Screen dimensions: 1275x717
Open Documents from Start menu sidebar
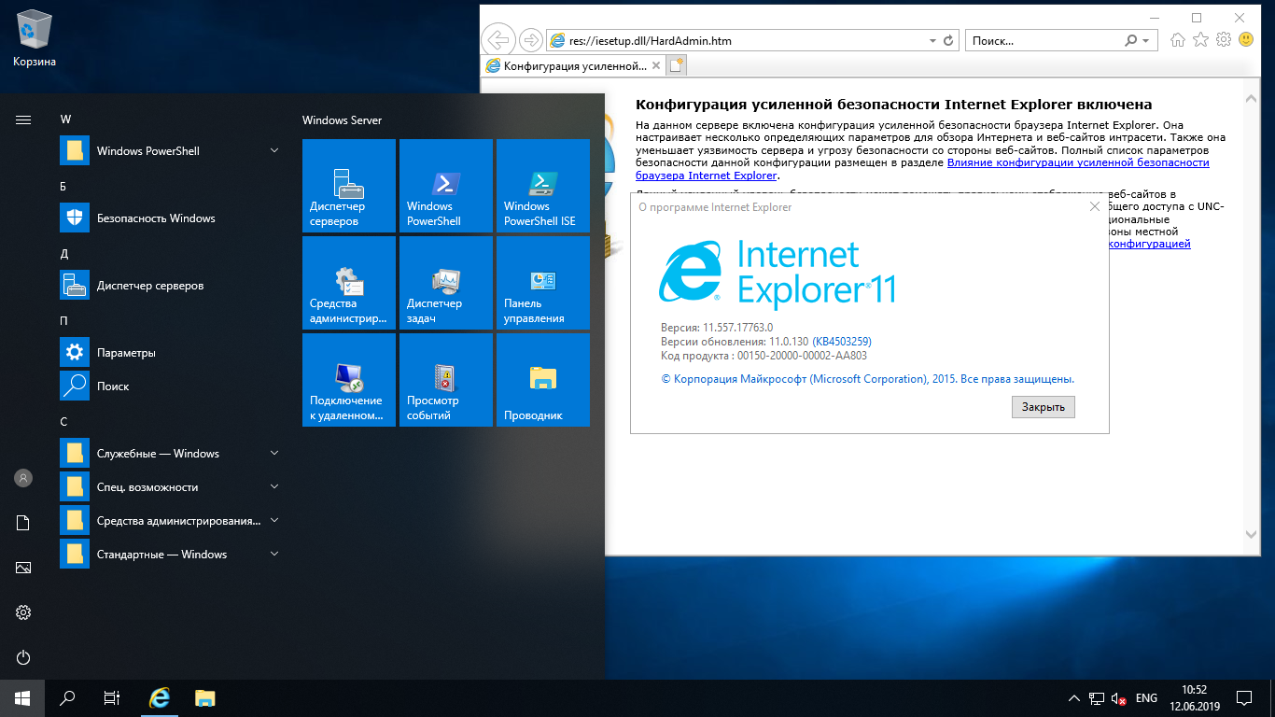coord(23,523)
